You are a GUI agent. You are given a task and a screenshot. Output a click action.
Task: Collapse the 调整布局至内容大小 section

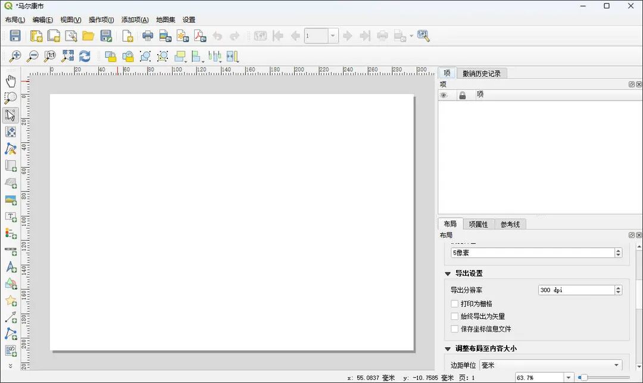pyautogui.click(x=448, y=349)
